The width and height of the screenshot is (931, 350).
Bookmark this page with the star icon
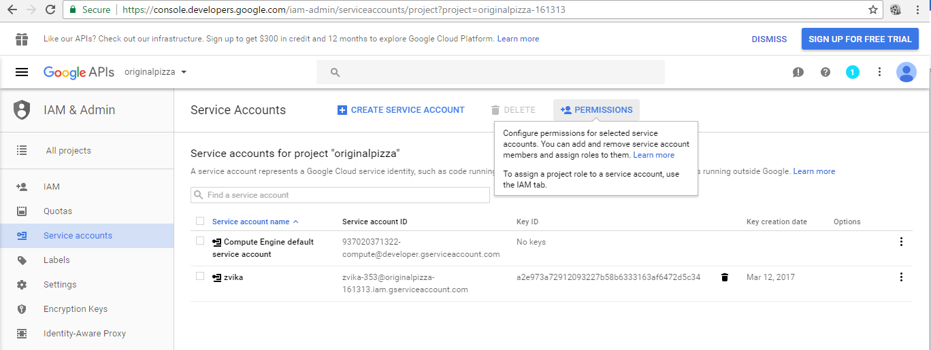[873, 10]
